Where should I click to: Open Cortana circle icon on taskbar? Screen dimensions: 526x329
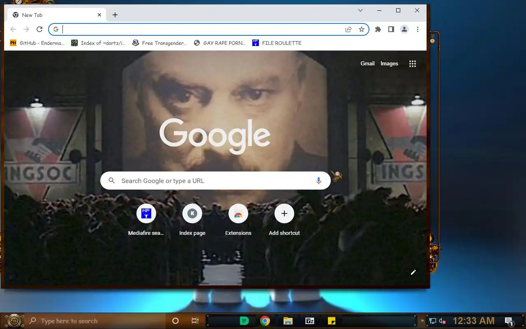[x=175, y=321]
